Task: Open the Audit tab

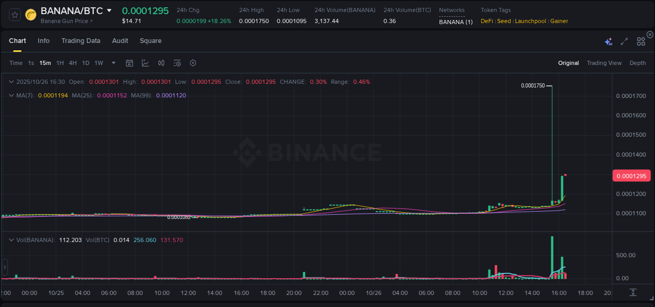Action: (x=120, y=40)
